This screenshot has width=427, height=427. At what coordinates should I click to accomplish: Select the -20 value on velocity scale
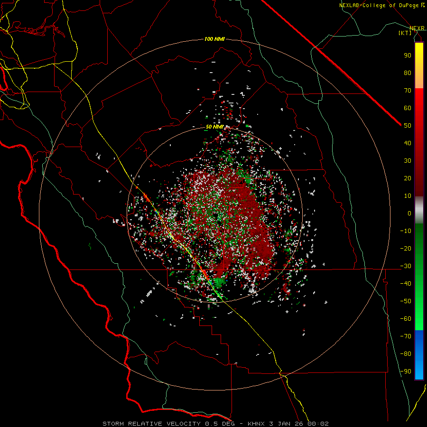406,248
